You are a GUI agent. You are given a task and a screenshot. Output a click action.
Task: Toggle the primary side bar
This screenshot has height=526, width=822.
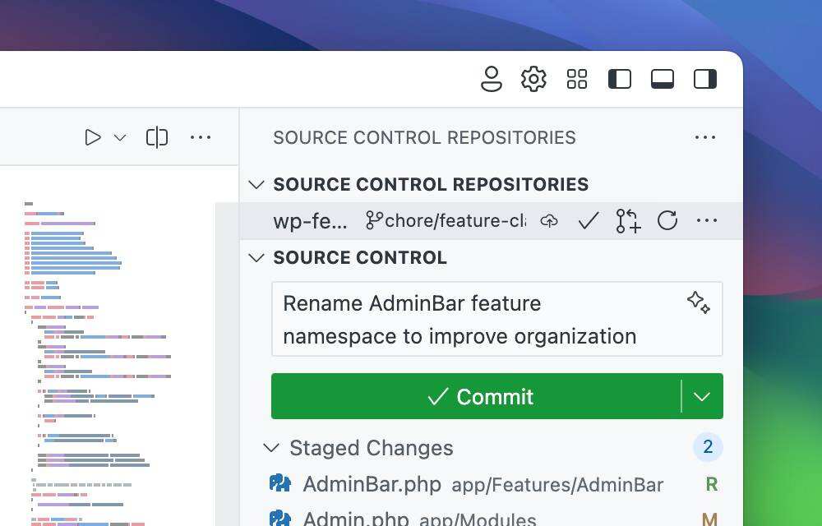coord(620,79)
